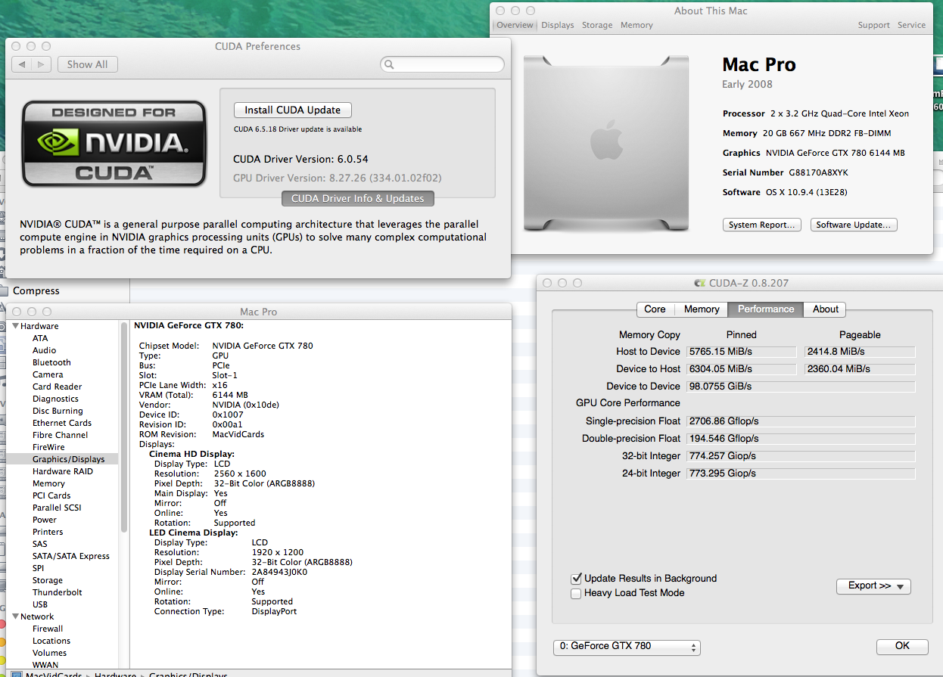
Task: Select Firewall under Network
Action: (x=48, y=629)
